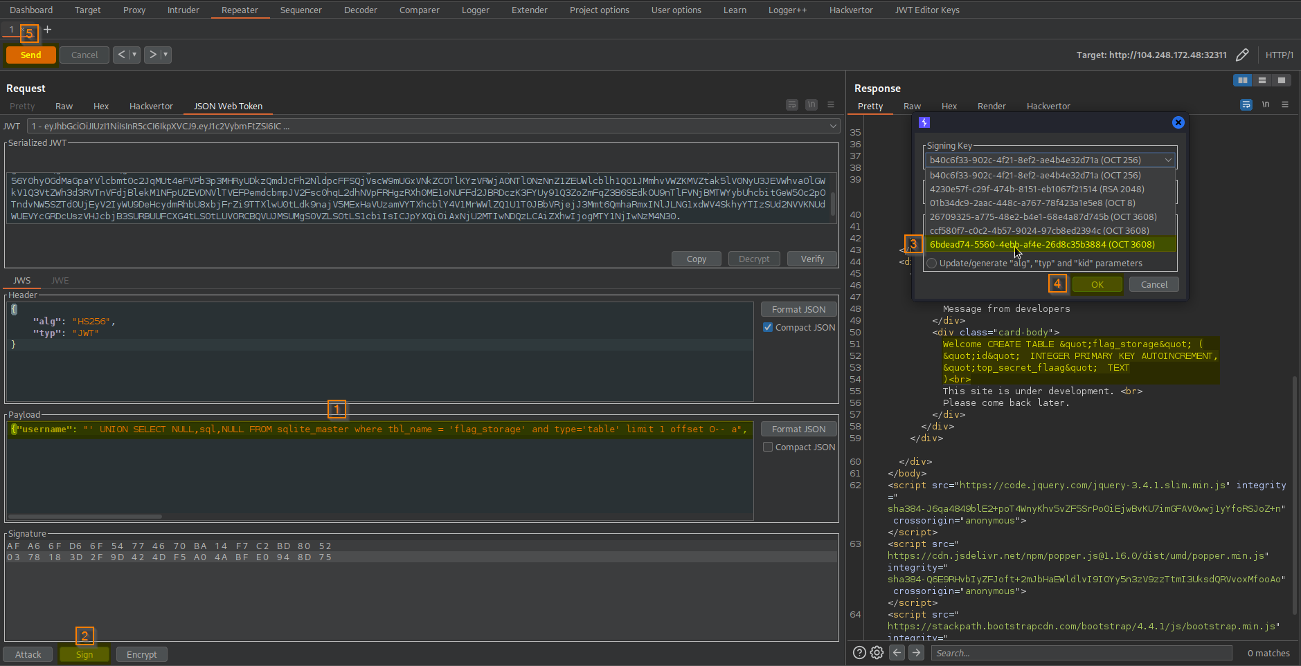Go to next search match arrow
Image resolution: width=1301 pixels, height=666 pixels.
916,652
